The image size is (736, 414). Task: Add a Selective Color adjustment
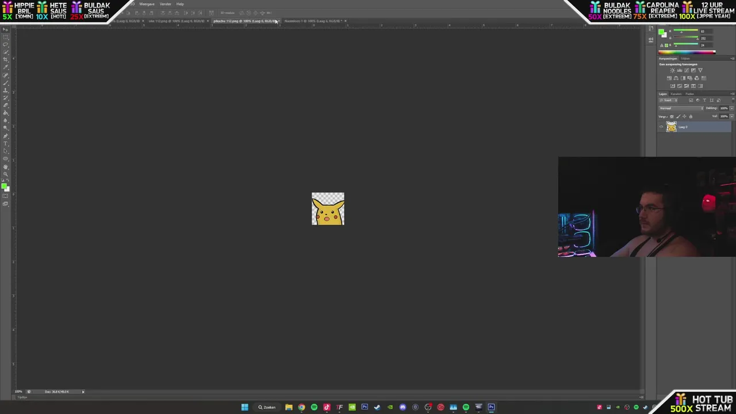[693, 86]
